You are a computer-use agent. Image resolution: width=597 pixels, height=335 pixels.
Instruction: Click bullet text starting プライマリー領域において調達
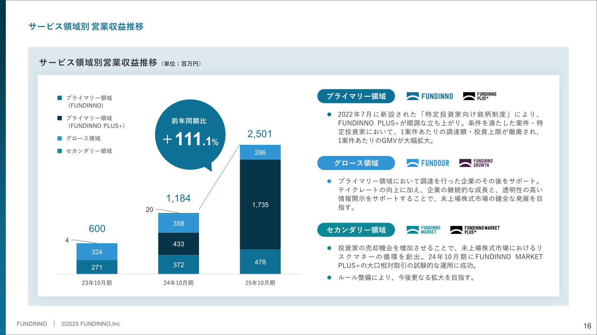tap(440, 194)
